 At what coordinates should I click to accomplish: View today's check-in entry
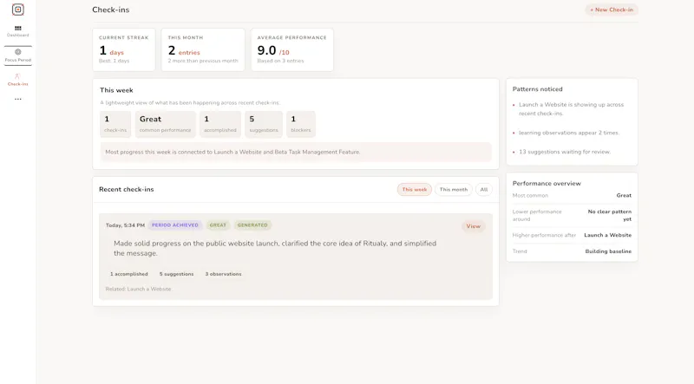pyautogui.click(x=473, y=226)
